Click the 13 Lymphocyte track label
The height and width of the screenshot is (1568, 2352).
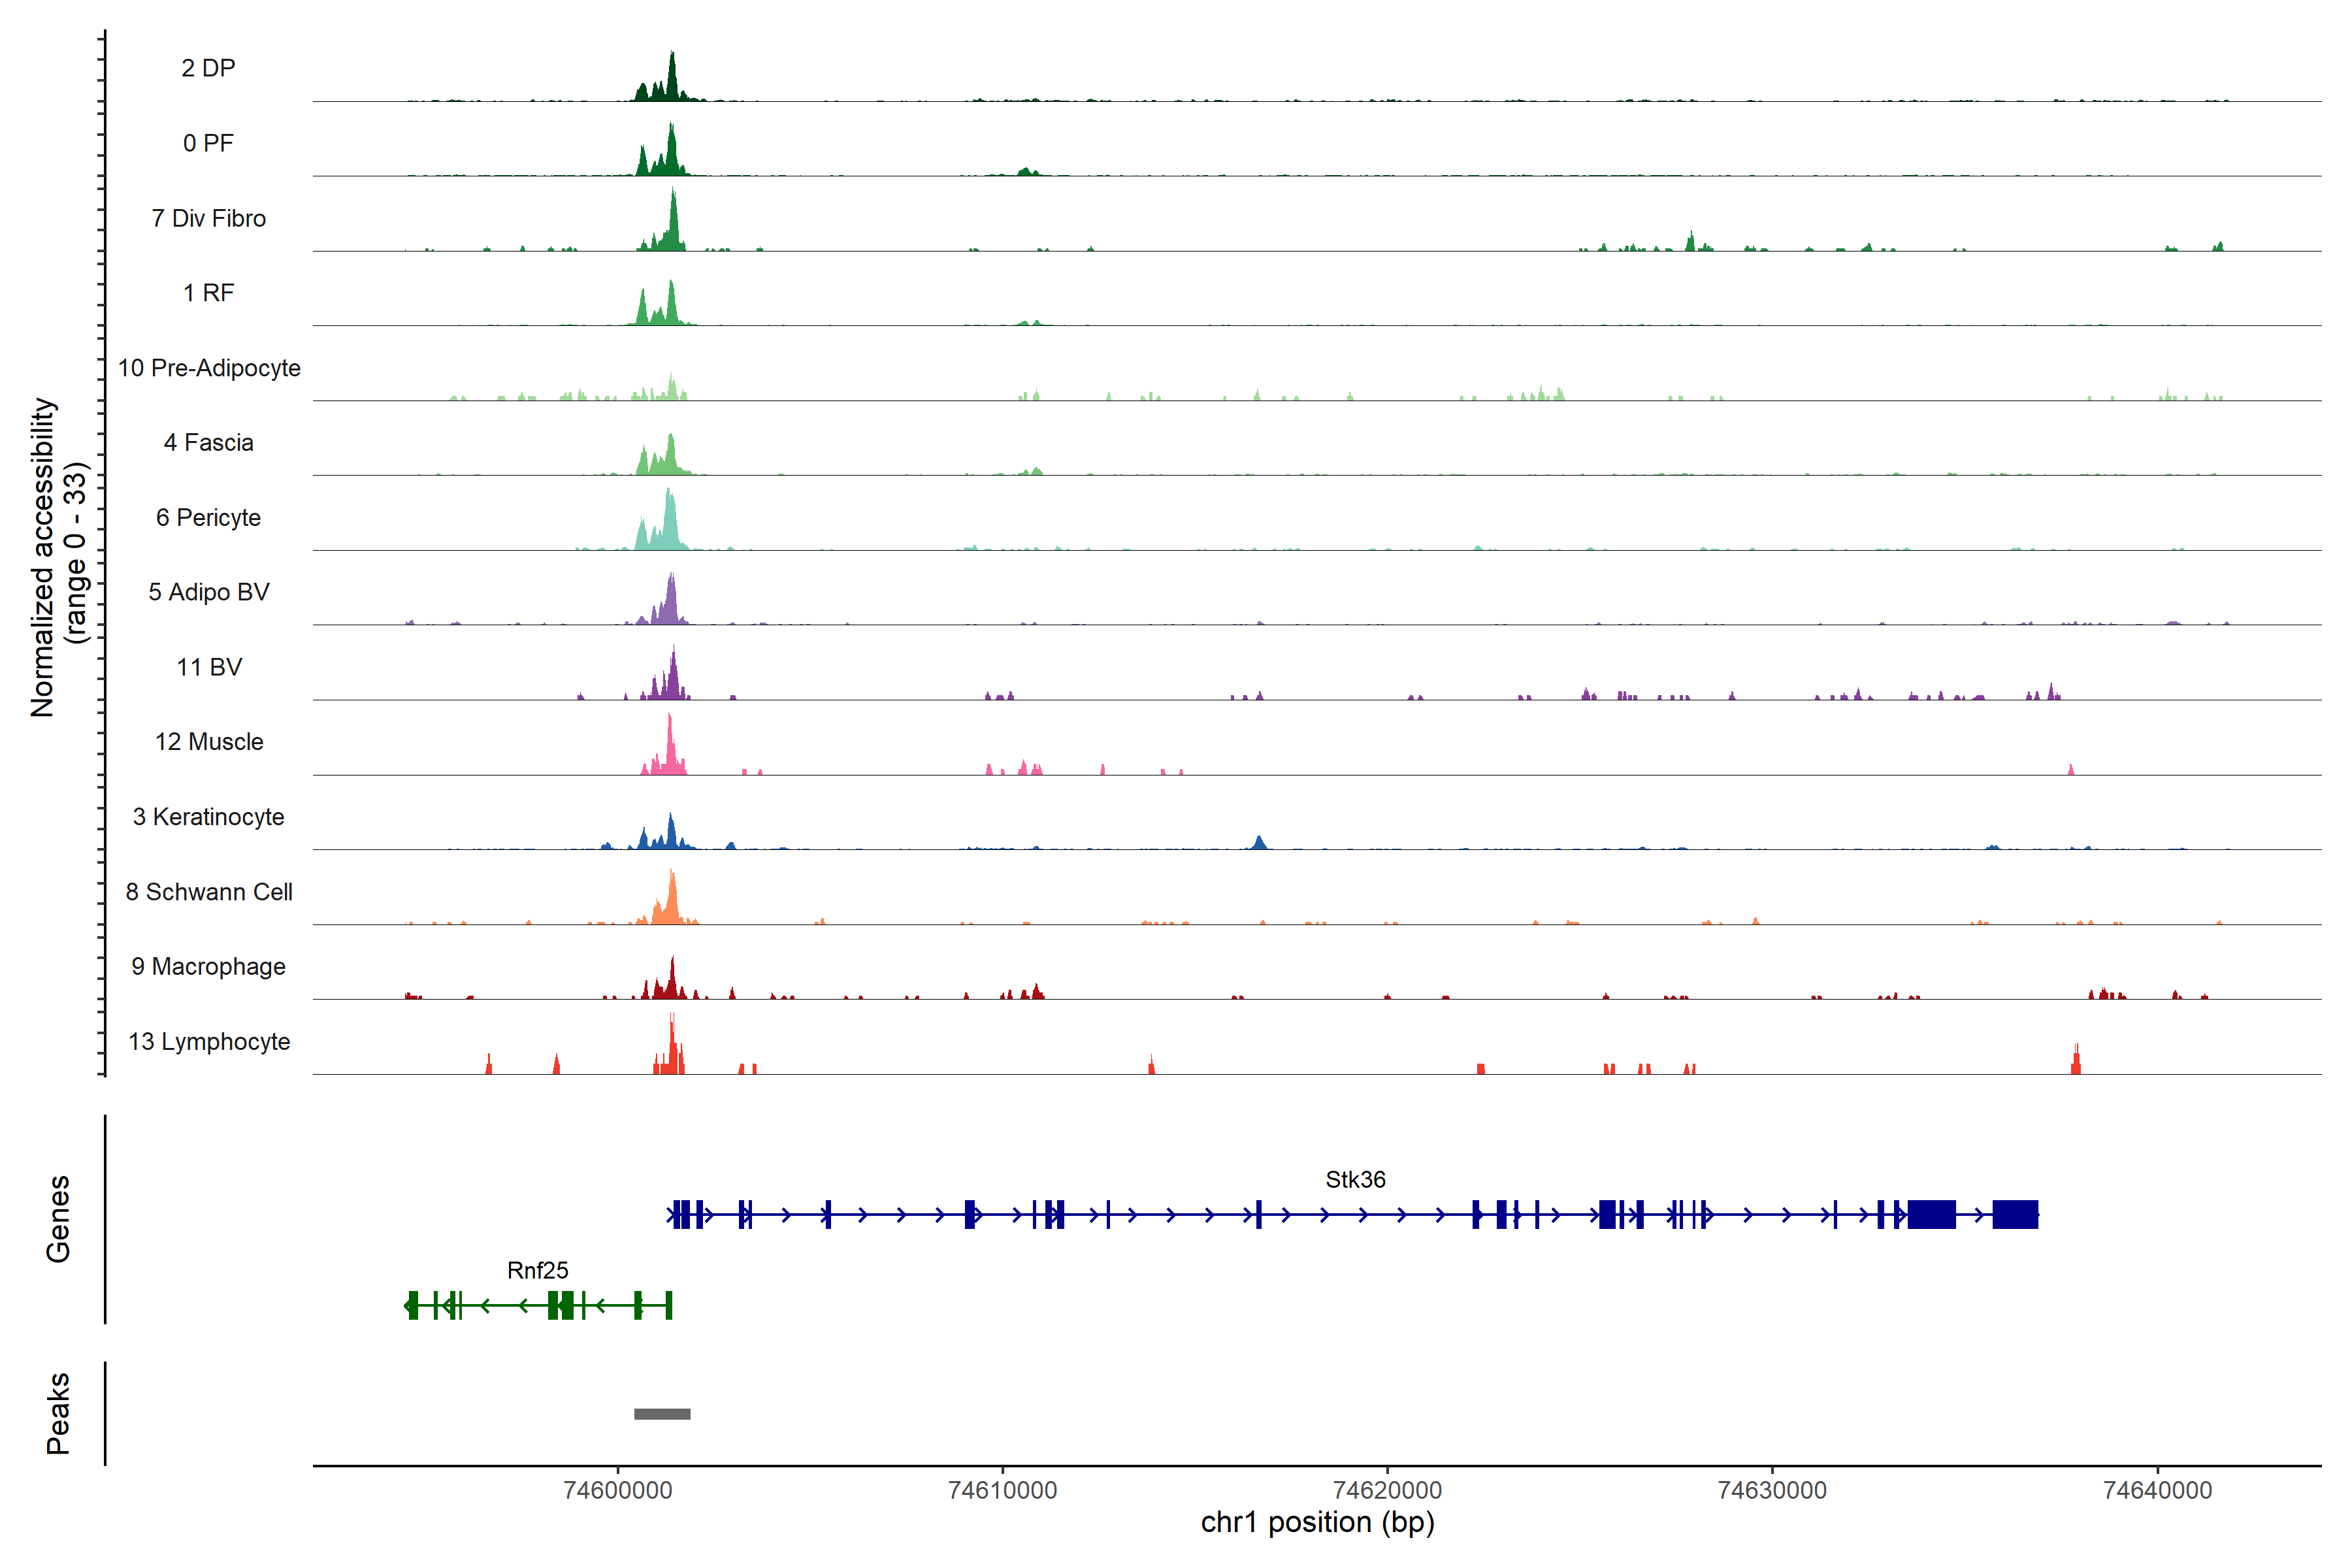[x=209, y=1041]
